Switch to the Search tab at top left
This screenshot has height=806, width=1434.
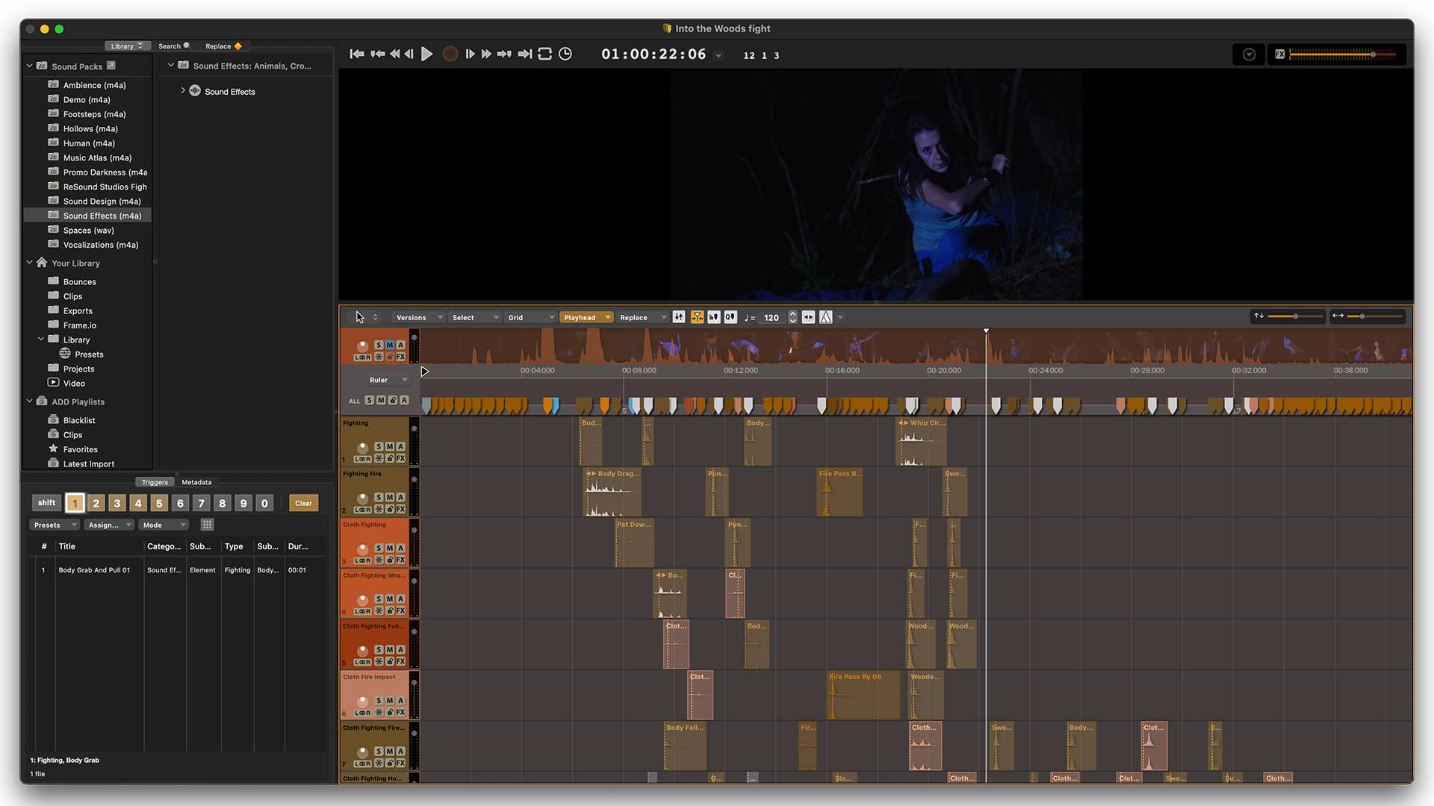click(170, 46)
